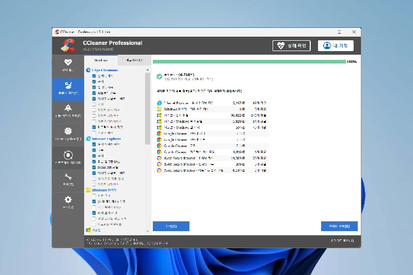Check the last checkbox under the Windows Explorer group

click(x=94, y=224)
